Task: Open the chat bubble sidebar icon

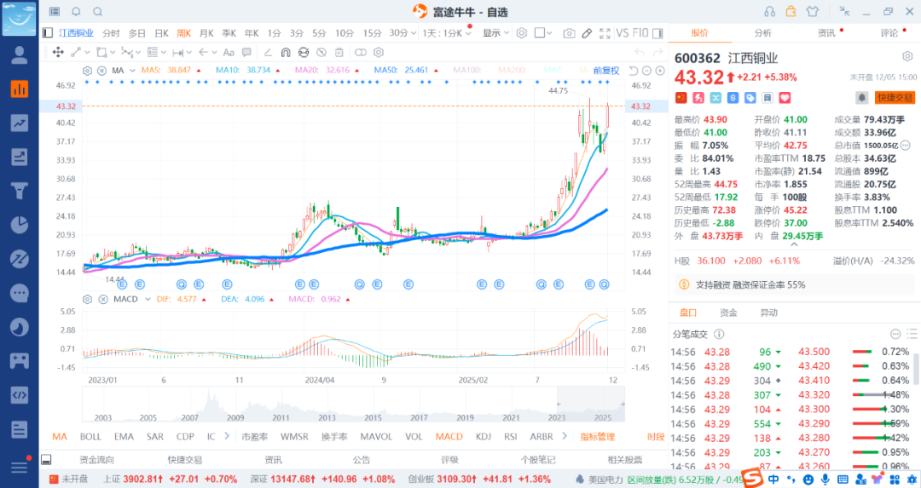Action: click(20, 293)
